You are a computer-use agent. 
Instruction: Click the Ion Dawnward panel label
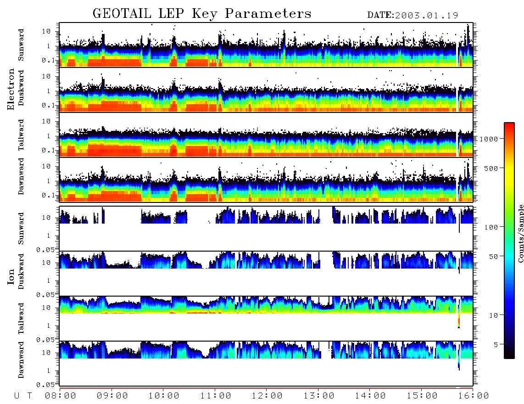point(21,360)
